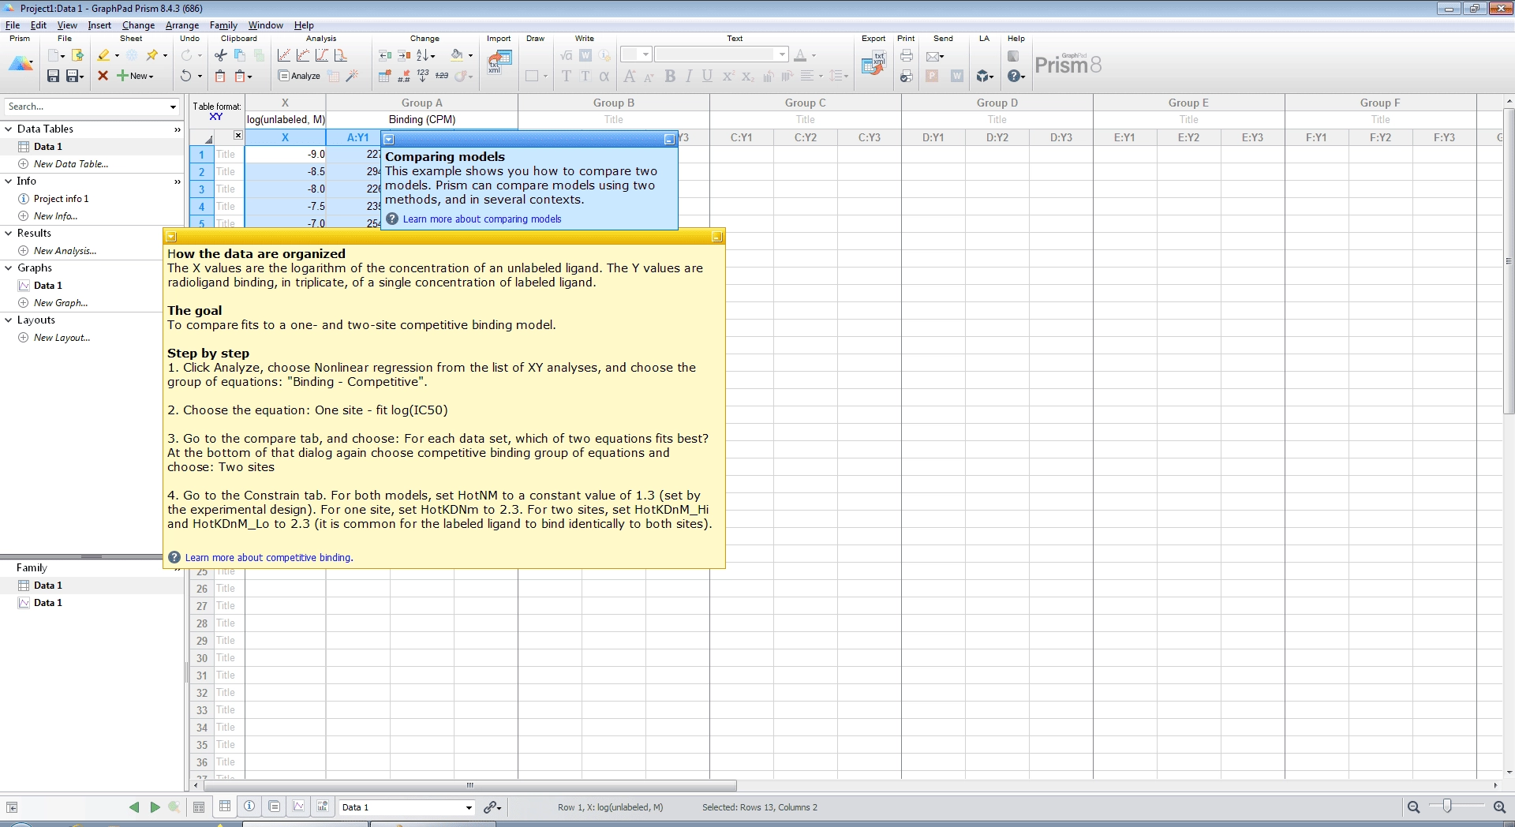Click the horizontal scrollbar below the table
1515x827 pixels.
click(x=470, y=785)
